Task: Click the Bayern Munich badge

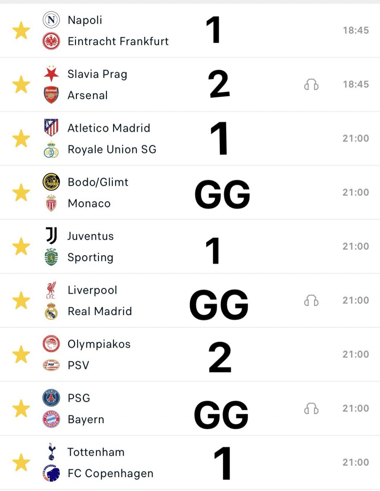Action: [51, 419]
